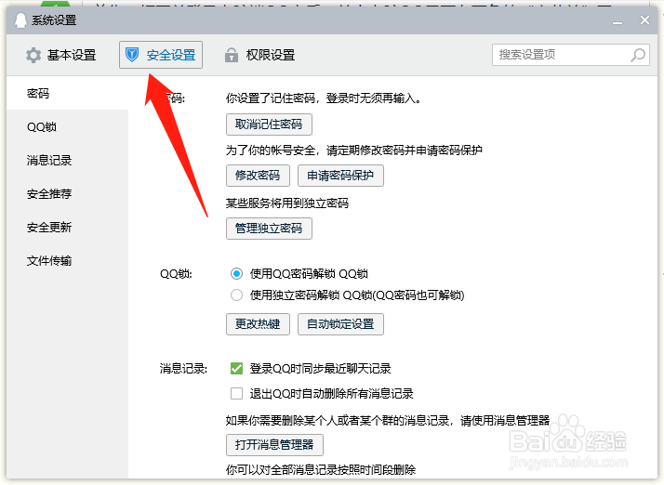This screenshot has width=664, height=485.
Task: Select 安全推荐 in the sidebar
Action: (x=67, y=194)
